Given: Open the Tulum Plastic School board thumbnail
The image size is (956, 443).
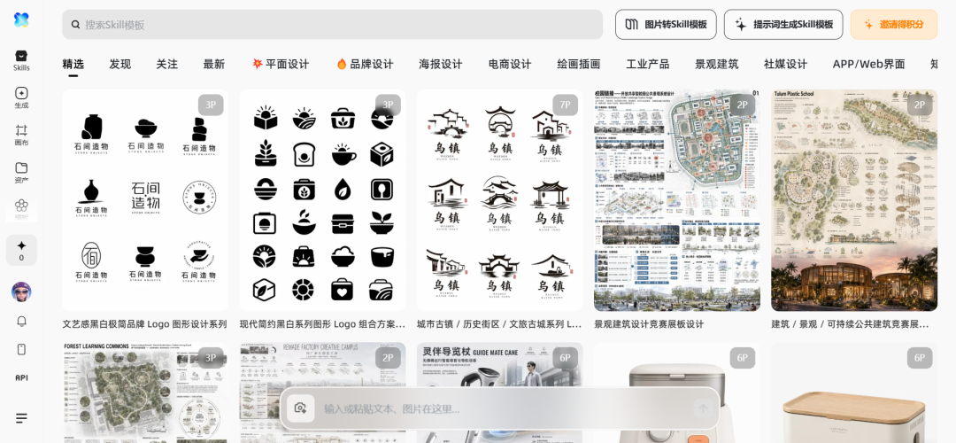Looking at the screenshot, I should click(854, 200).
